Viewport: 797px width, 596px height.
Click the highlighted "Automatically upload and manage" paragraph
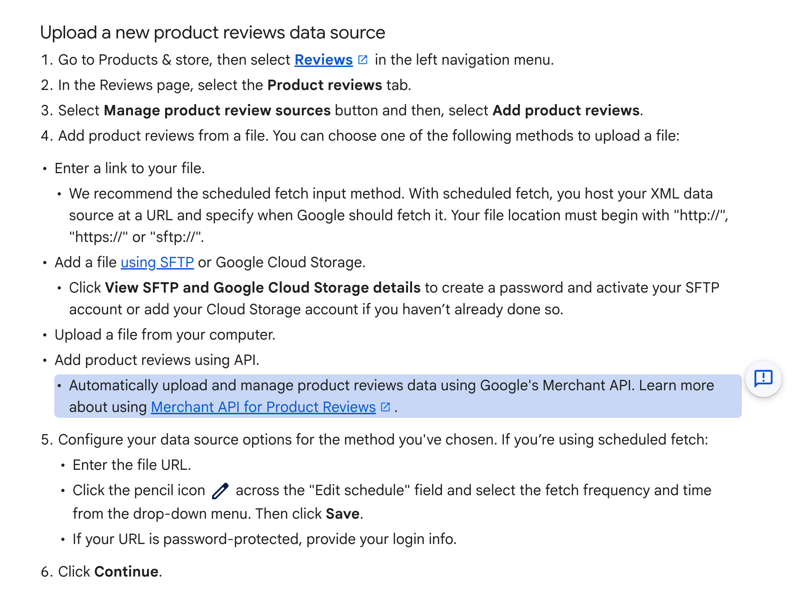point(398,396)
